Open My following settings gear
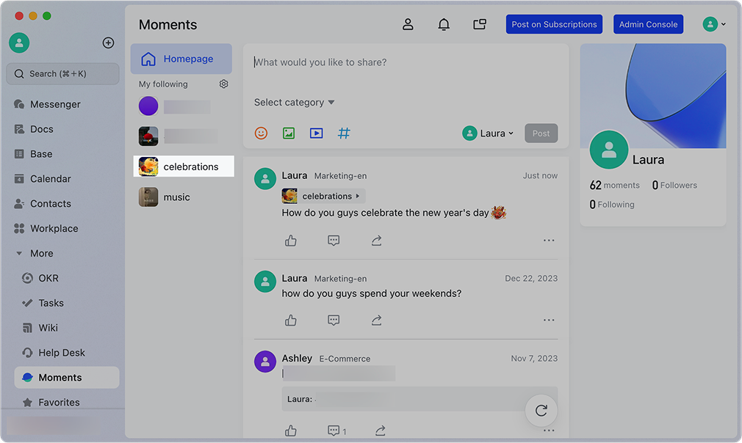742x443 pixels. pos(224,84)
